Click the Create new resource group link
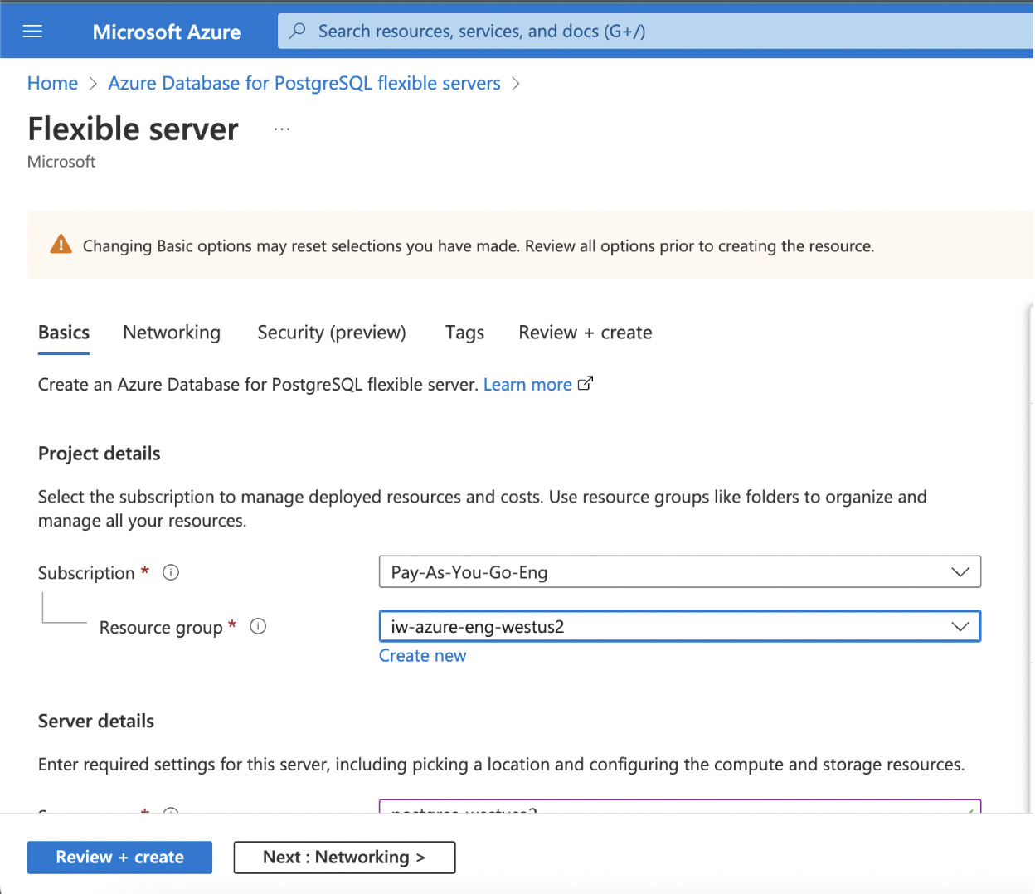1035x894 pixels. coord(422,655)
